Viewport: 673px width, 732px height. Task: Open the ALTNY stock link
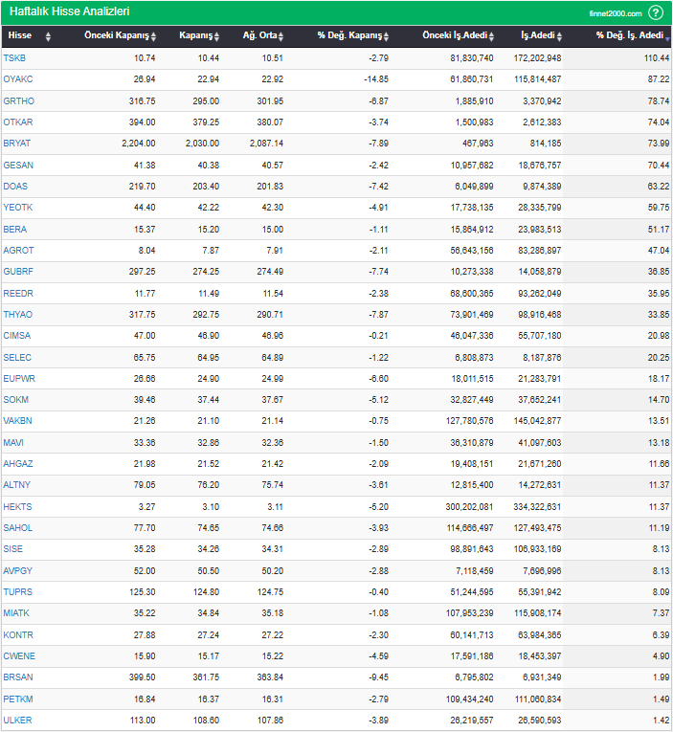point(17,484)
